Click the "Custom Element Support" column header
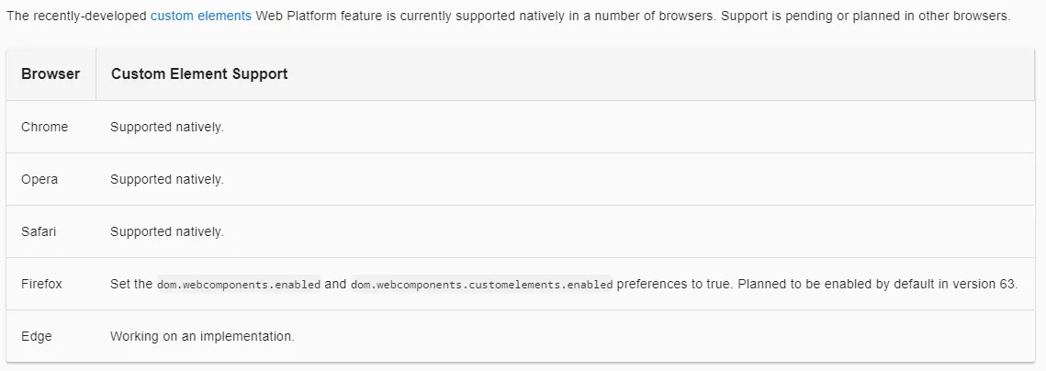 click(x=199, y=73)
